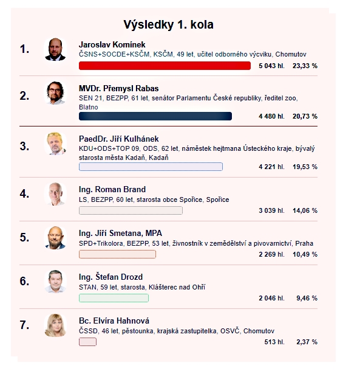The height and width of the screenshot is (371, 343).
Task: Select the PaedDr. Jiří Kulhánek heading
Action: 118,139
